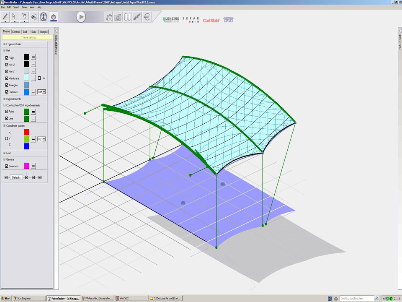Open theme settings gear icon
Viewport: 402px width, 302px height.
coord(53,17)
